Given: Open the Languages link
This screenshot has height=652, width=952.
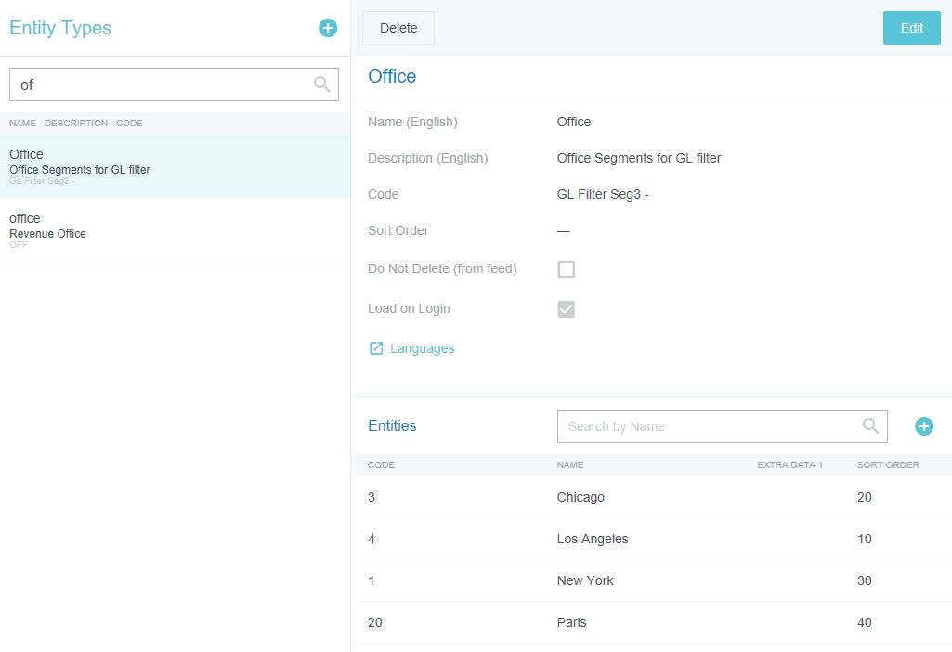Looking at the screenshot, I should coord(422,348).
